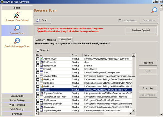
Task: Enable the System Freeze checkbox
Action: click(x=120, y=21)
